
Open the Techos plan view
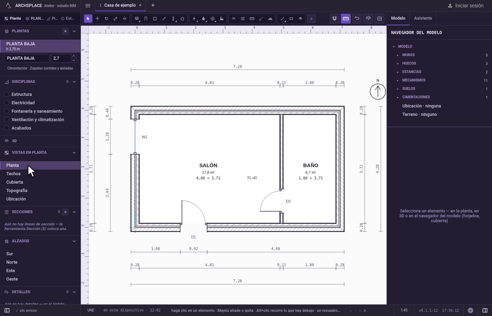(x=13, y=174)
